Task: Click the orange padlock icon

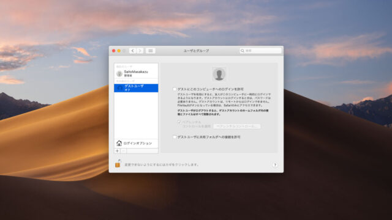Action: click(x=118, y=163)
